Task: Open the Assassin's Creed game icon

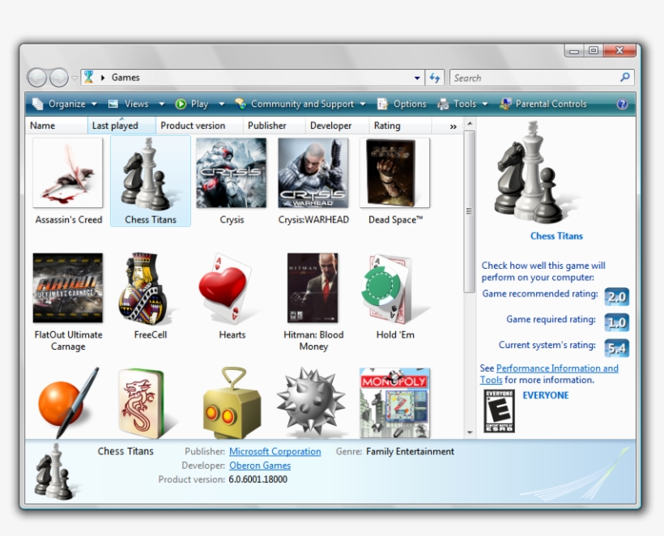Action: tap(68, 172)
